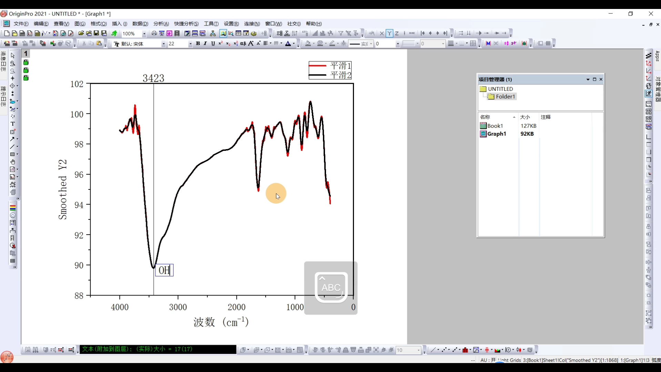Toggle Underline text formatting
Image resolution: width=661 pixels, height=372 pixels.
point(213,43)
